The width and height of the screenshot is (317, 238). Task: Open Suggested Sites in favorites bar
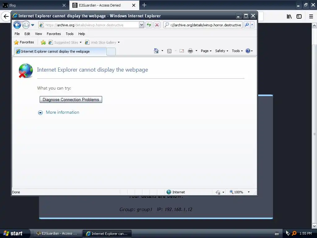coord(65,42)
